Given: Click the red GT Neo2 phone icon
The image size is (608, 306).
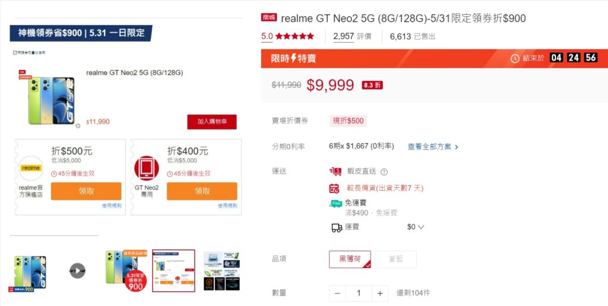Looking at the screenshot, I should (x=146, y=168).
